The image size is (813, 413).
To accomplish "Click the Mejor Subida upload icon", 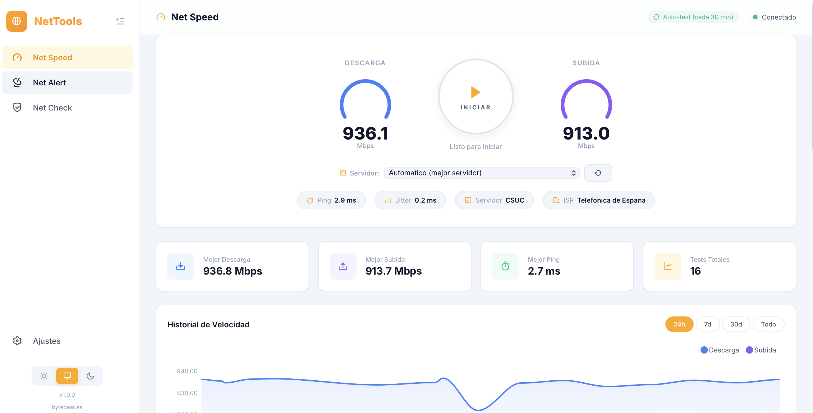I will tap(343, 266).
